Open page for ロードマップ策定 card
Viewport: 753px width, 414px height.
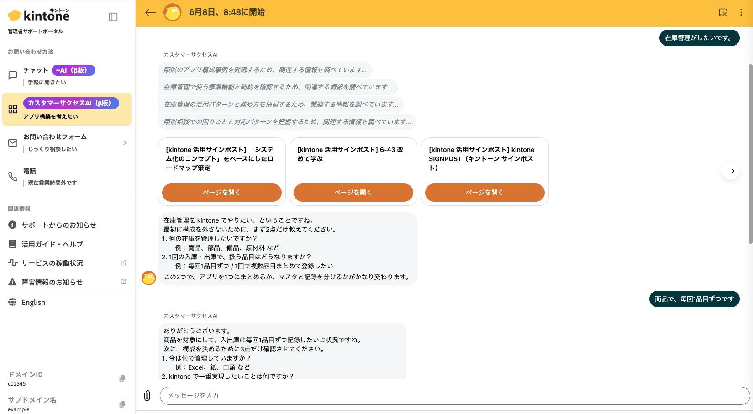(222, 193)
